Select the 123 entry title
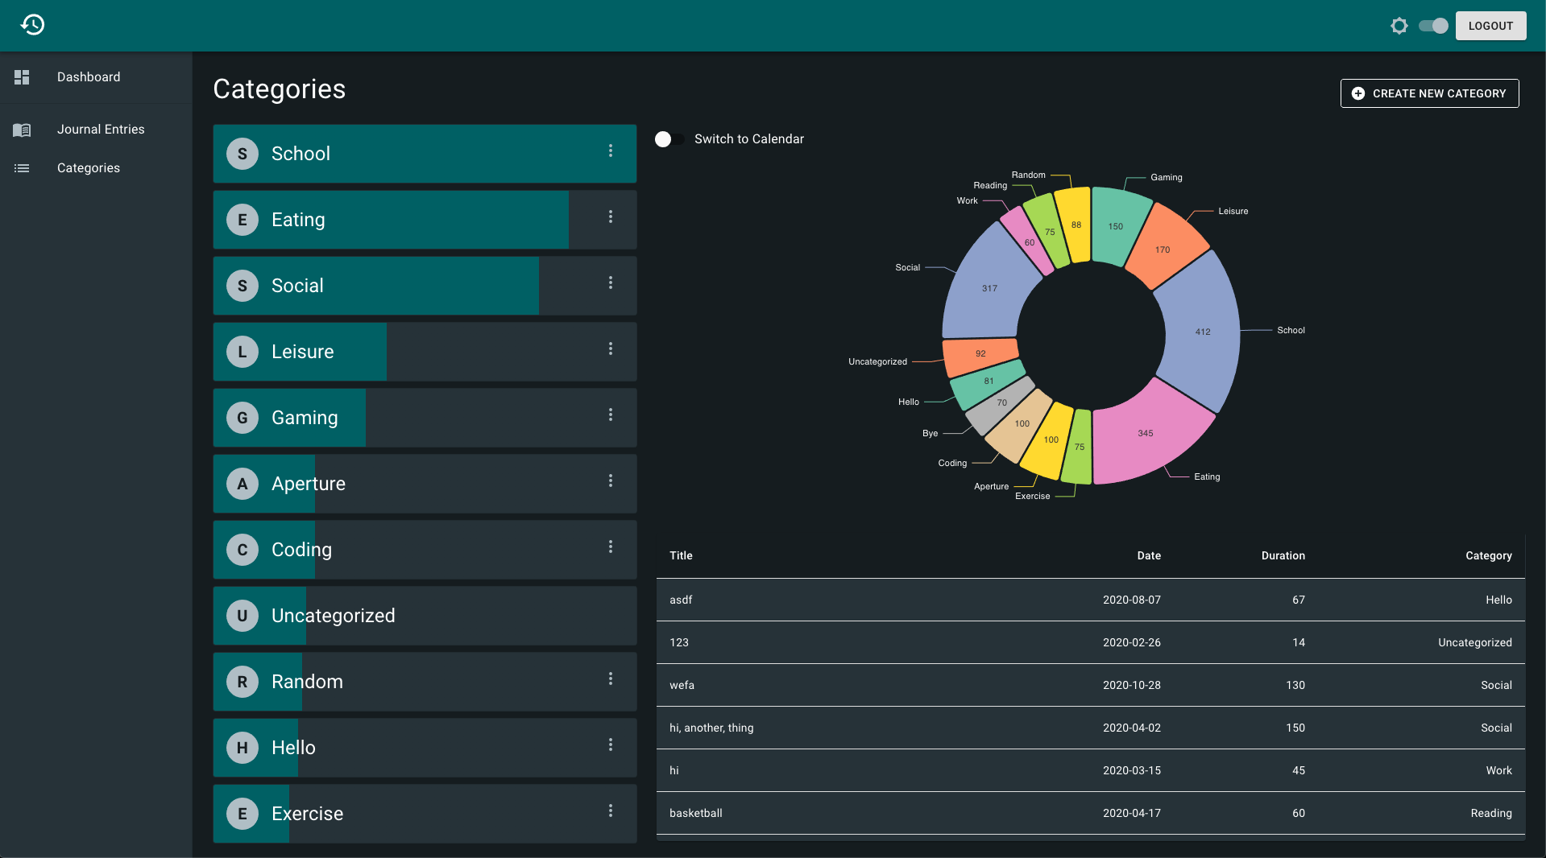This screenshot has width=1546, height=858. [679, 642]
